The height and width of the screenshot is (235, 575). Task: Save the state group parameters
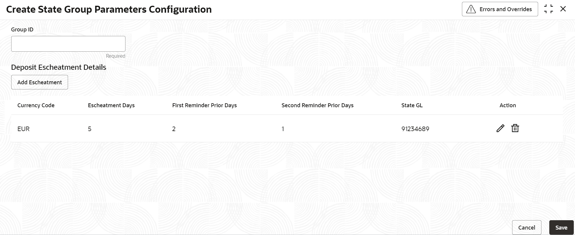coord(561,227)
